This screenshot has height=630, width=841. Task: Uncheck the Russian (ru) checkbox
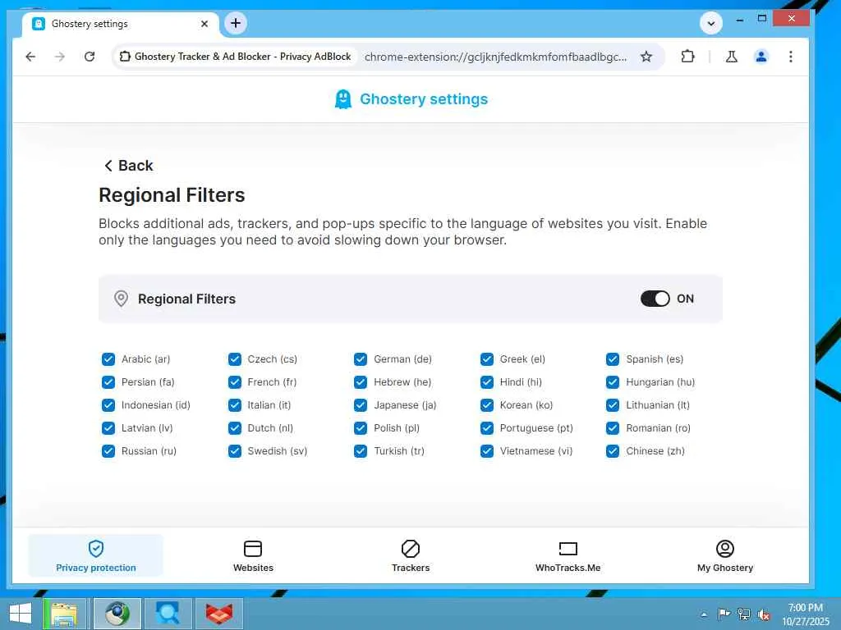(x=108, y=451)
